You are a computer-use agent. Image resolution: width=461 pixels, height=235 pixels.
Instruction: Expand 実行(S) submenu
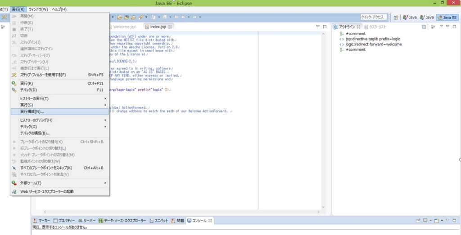(60, 105)
